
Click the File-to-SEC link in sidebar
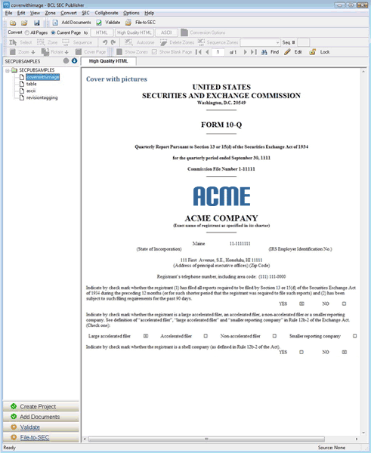(x=35, y=437)
